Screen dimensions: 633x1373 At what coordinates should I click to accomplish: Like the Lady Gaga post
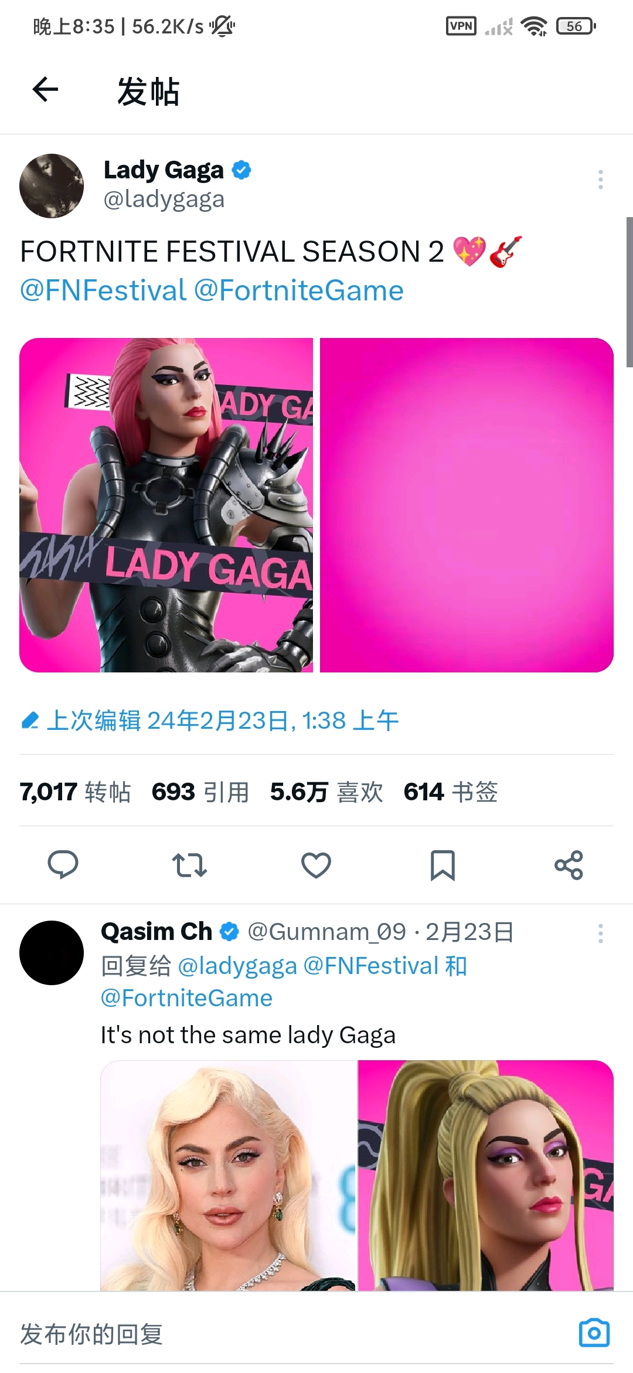coord(316,865)
